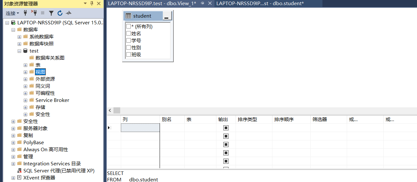The width and height of the screenshot is (417, 182).
Task: Pin the dbo.View_1 document tab
Action: tap(202, 3)
